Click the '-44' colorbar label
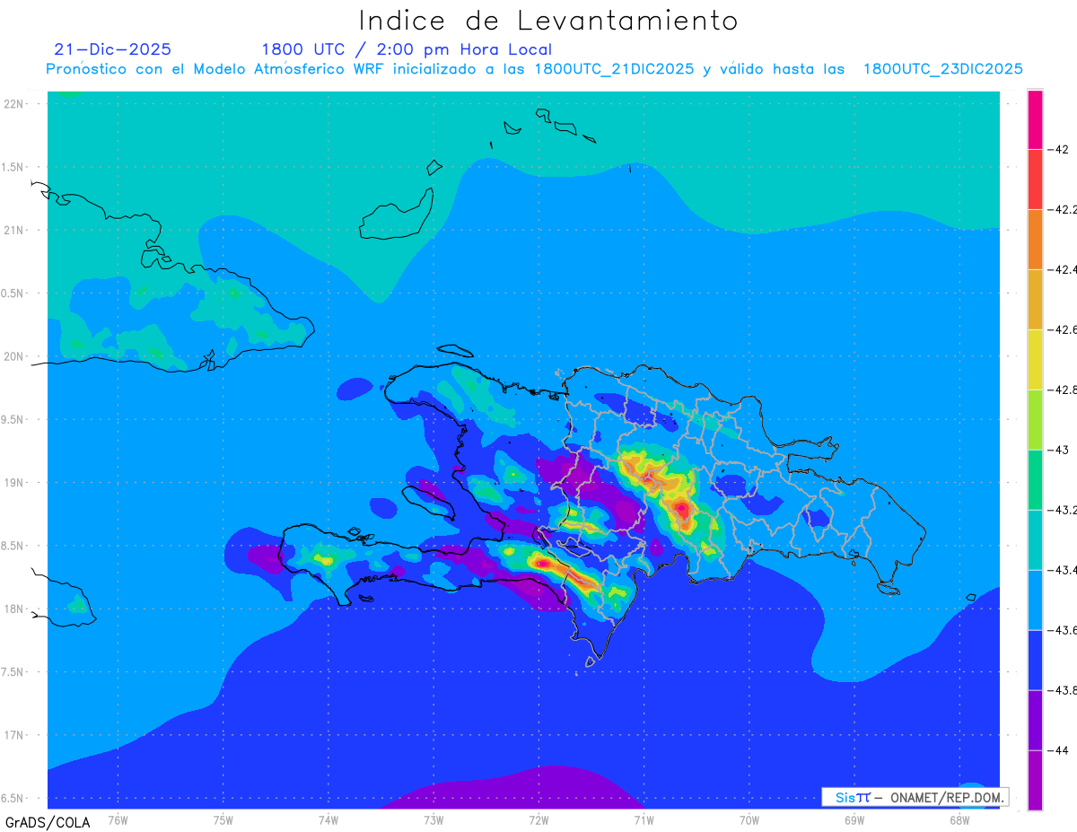Viewport: 1077px width, 832px height. point(1059,750)
